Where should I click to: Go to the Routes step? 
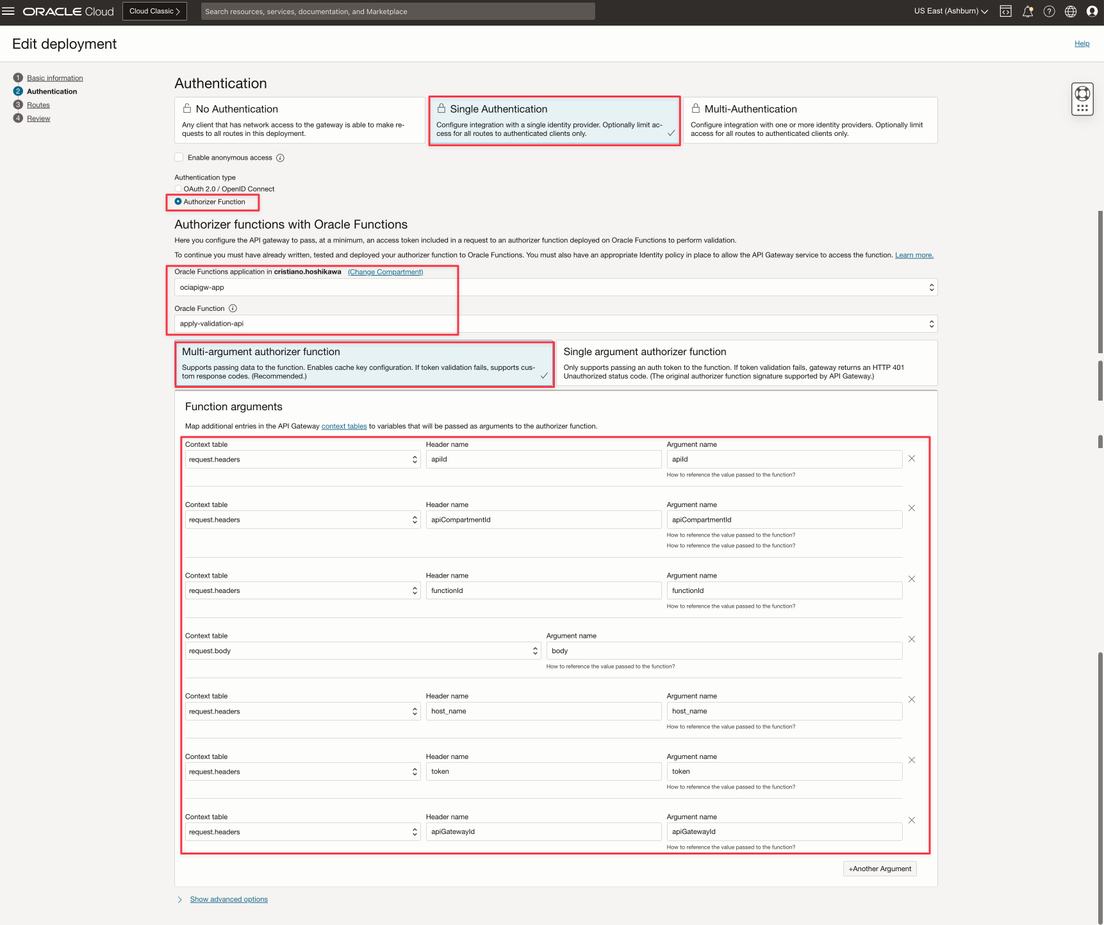click(x=38, y=105)
